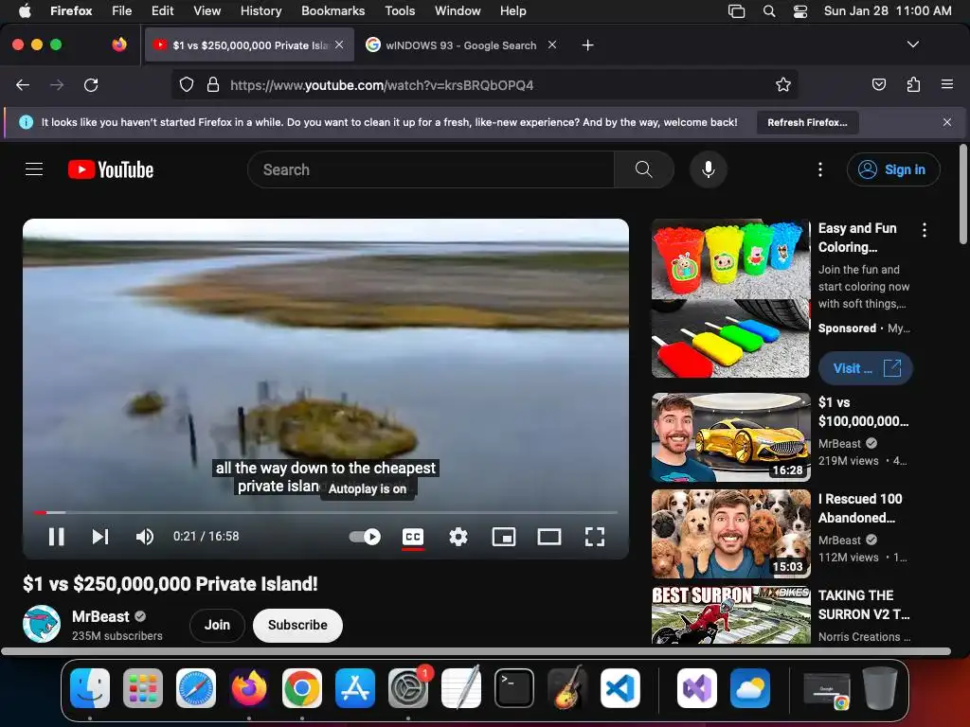Click the page vertical scrollbar
Image resolution: width=970 pixels, height=727 pixels.
pos(962,194)
